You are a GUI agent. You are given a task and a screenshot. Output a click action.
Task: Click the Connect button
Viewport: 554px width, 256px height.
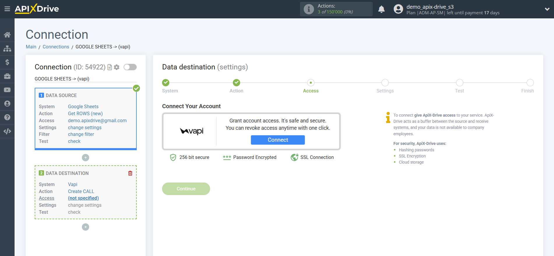(278, 140)
